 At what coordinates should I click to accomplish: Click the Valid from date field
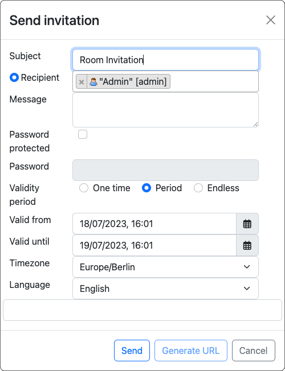click(154, 224)
